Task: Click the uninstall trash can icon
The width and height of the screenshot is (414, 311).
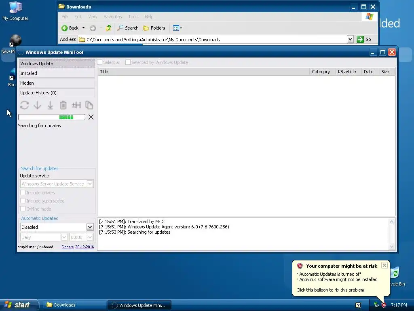Action: [x=63, y=105]
